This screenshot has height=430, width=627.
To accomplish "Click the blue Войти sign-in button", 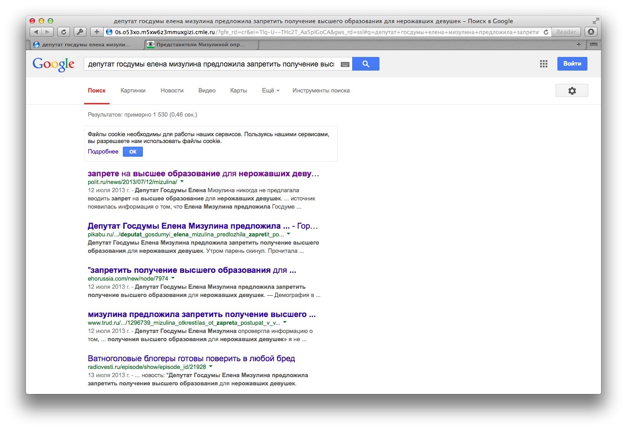I will 572,64.
